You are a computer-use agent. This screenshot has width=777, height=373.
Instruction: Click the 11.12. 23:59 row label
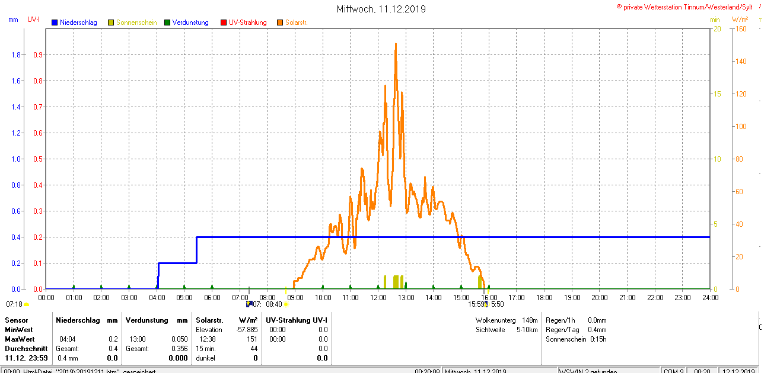pyautogui.click(x=27, y=358)
